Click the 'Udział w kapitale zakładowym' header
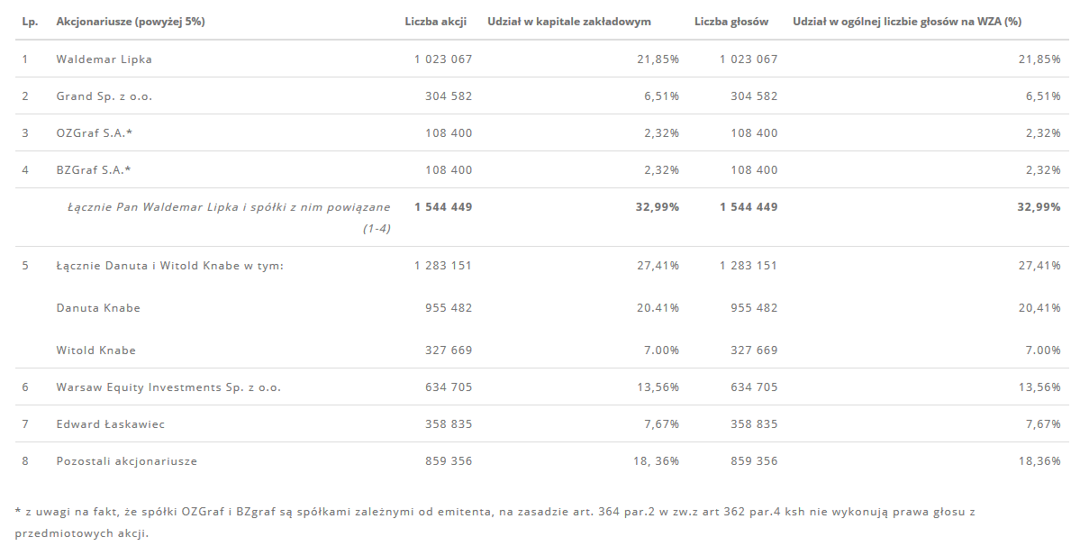This screenshot has width=1080, height=546. click(569, 22)
